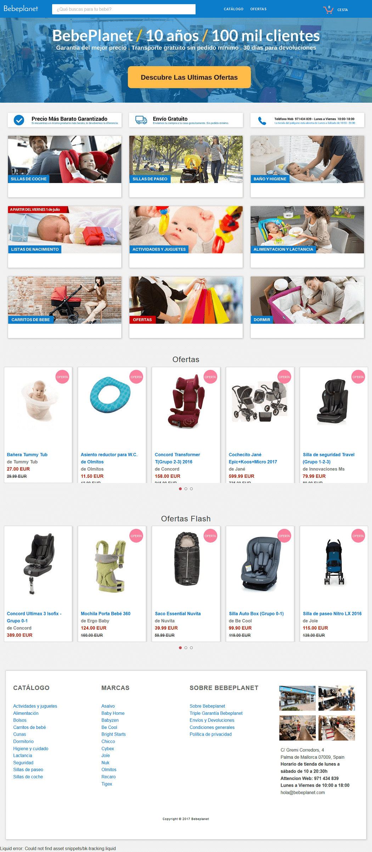Click the OFERTA badge on Bañera Tummy Tub
This screenshot has height=852, width=372.
click(62, 377)
